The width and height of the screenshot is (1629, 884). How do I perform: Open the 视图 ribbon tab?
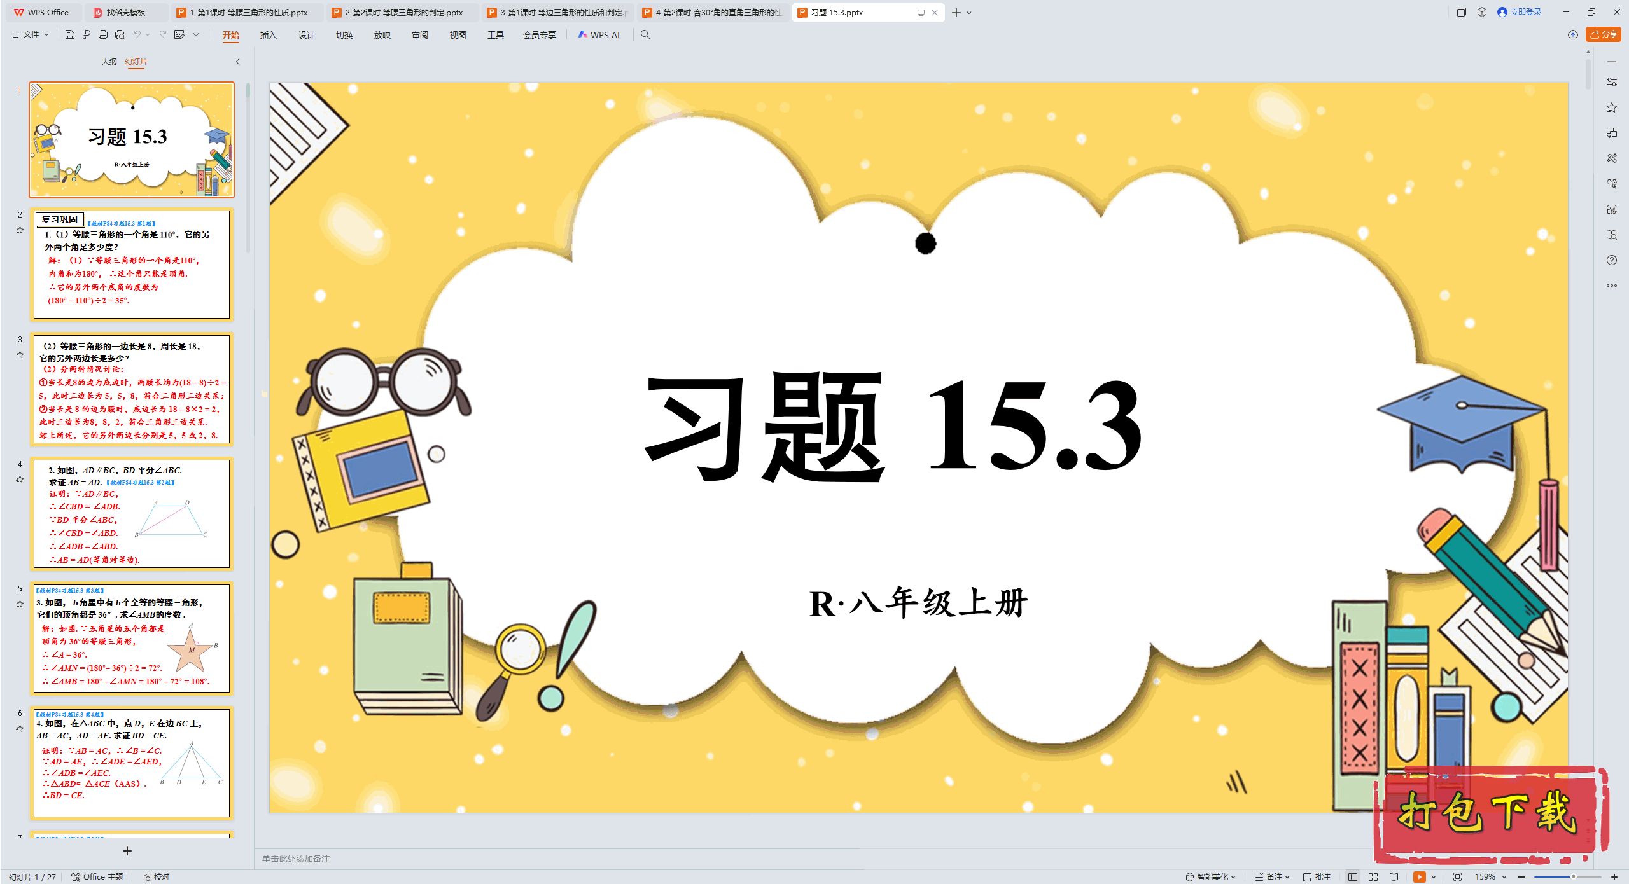tap(458, 35)
